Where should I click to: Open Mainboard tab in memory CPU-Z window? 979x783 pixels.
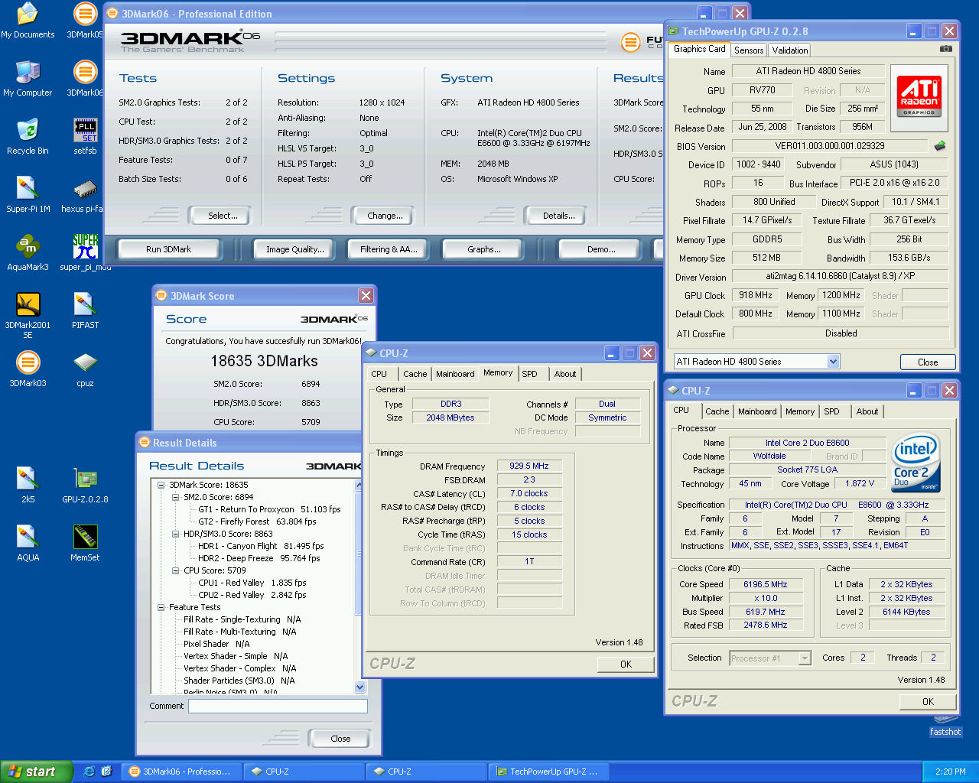(455, 374)
